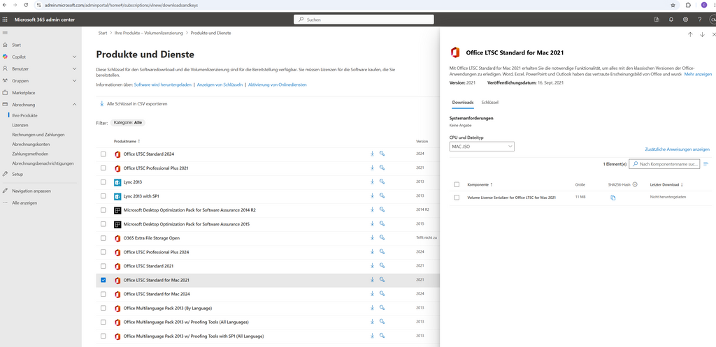Click the Start breadcrumb link

pos(103,34)
